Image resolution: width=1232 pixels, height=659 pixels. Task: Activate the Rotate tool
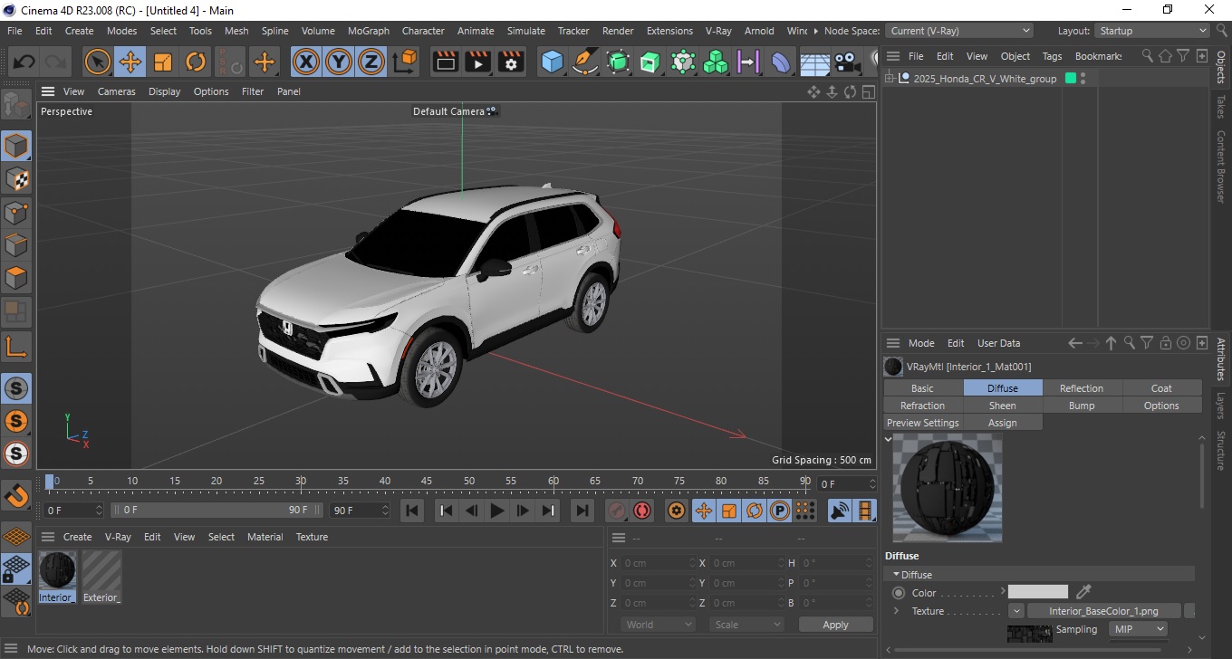[x=196, y=62]
